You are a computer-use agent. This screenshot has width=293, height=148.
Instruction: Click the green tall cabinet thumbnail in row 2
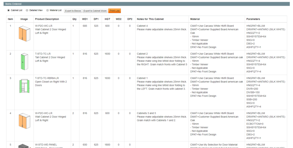coord(24,61)
